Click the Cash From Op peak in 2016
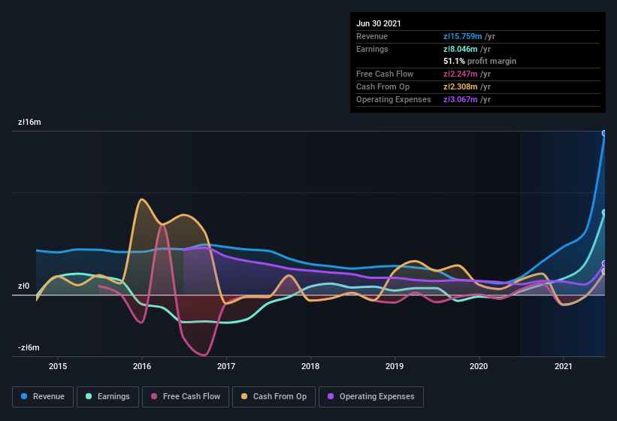617x421 pixels. [x=141, y=199]
